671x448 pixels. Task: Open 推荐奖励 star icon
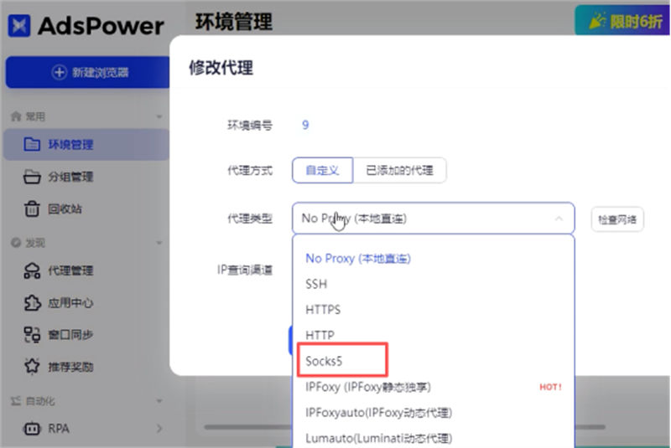[32, 367]
